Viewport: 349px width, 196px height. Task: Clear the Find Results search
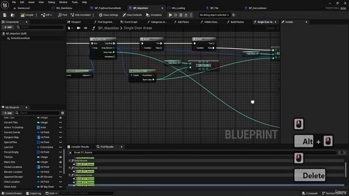click(x=70, y=152)
